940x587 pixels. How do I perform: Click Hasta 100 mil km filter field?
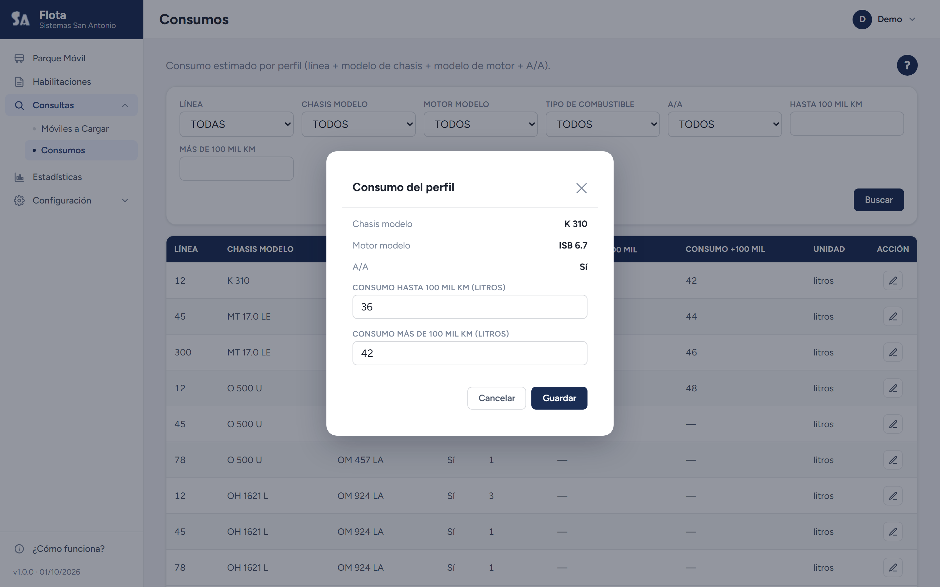click(x=846, y=124)
